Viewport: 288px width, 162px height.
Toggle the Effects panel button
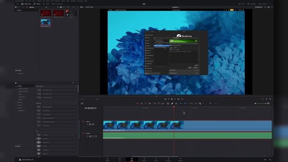click(x=37, y=4)
